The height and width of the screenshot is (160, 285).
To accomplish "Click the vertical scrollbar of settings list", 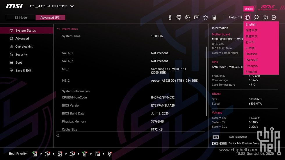I will click(206, 81).
